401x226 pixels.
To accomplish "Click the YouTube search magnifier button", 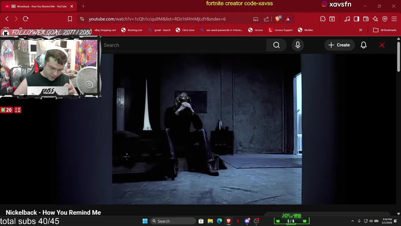I will (276, 45).
